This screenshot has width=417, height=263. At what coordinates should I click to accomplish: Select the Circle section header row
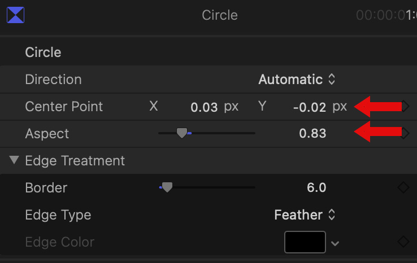pyautogui.click(x=44, y=52)
